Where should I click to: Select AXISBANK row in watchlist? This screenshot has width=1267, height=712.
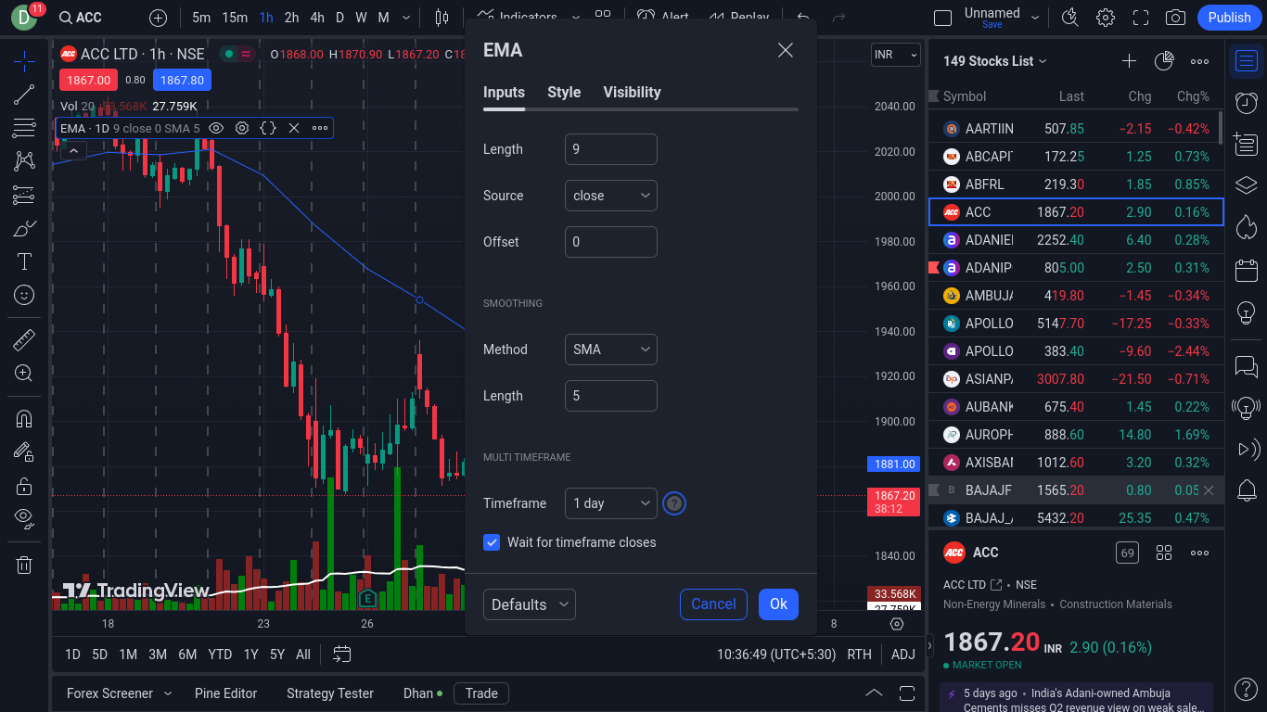pyautogui.click(x=1076, y=463)
